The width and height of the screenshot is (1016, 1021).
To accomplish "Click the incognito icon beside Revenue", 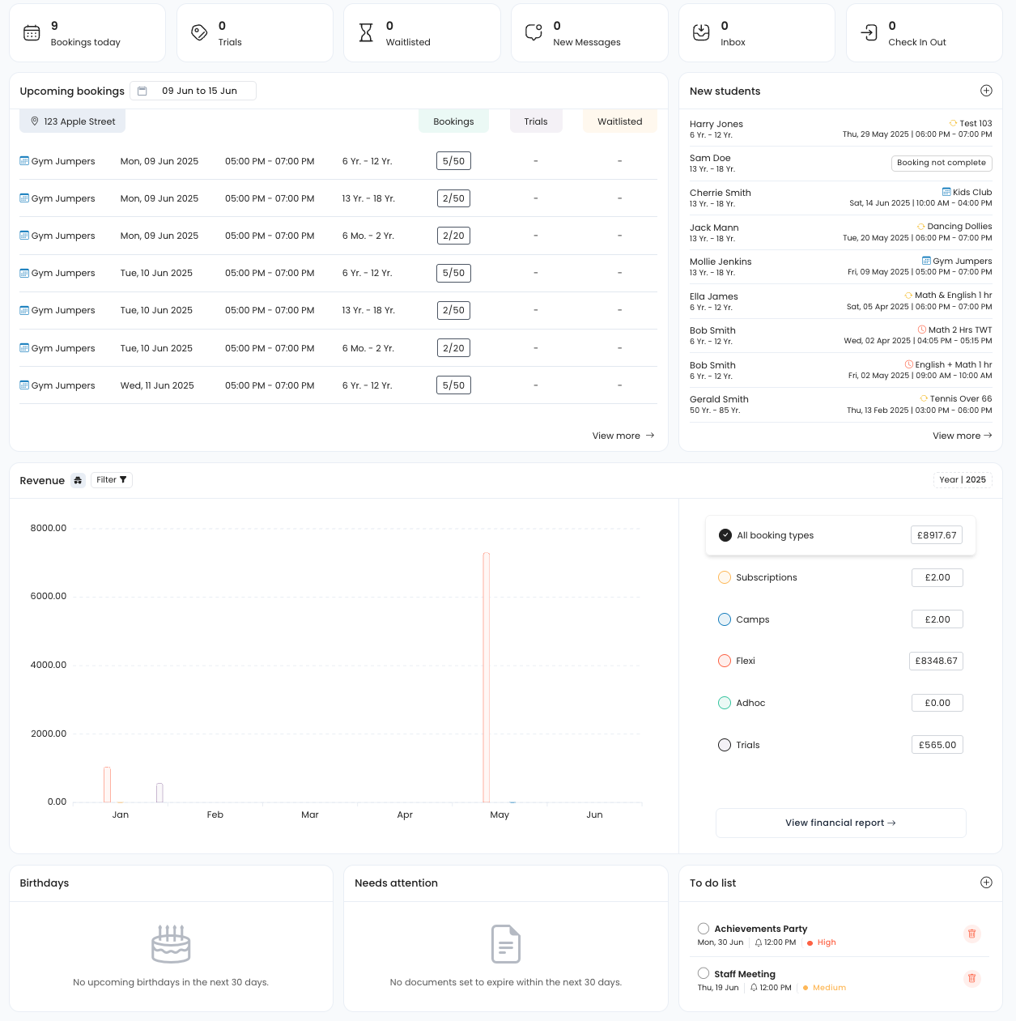I will (78, 480).
